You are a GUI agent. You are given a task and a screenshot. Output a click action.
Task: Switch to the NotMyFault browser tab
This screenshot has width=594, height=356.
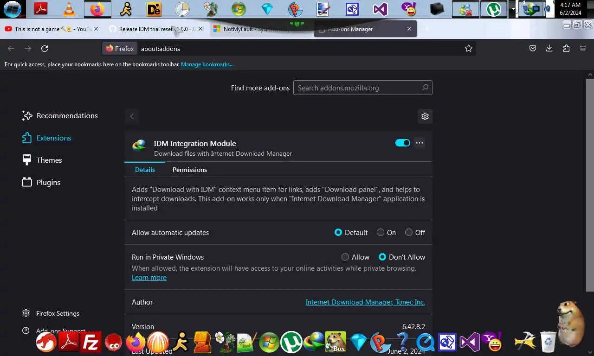coord(260,29)
